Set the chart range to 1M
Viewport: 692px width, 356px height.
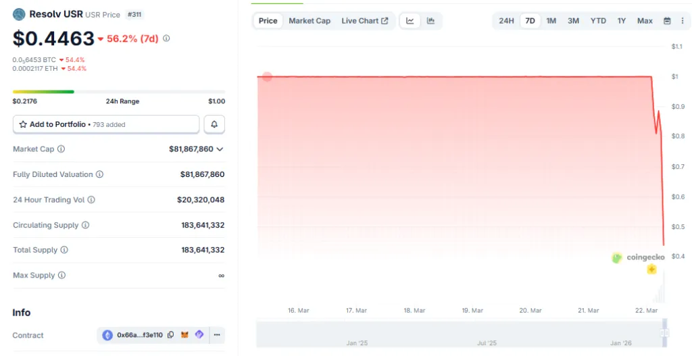point(551,21)
